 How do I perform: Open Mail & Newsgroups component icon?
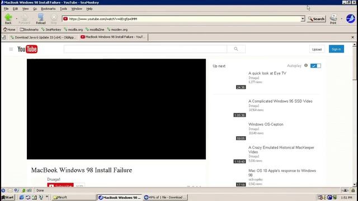pos(10,190)
